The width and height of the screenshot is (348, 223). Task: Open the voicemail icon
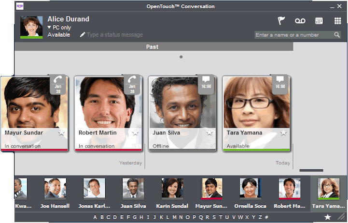[300, 21]
